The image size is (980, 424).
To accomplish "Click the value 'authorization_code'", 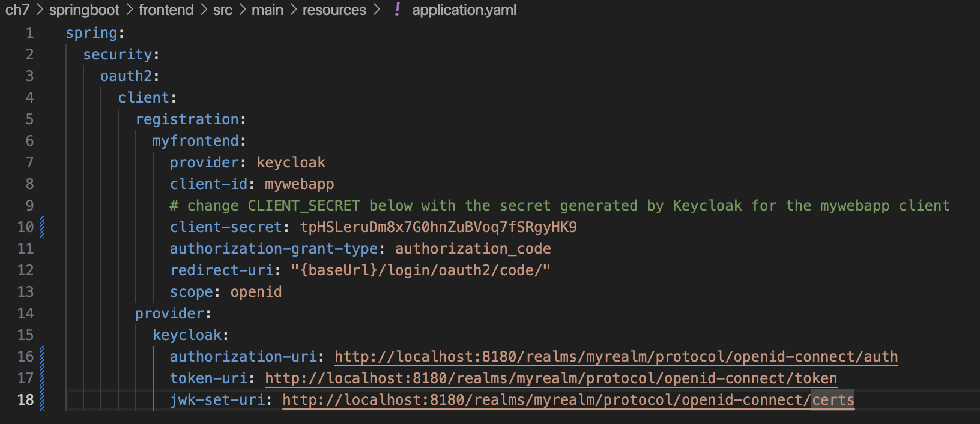I will (473, 249).
